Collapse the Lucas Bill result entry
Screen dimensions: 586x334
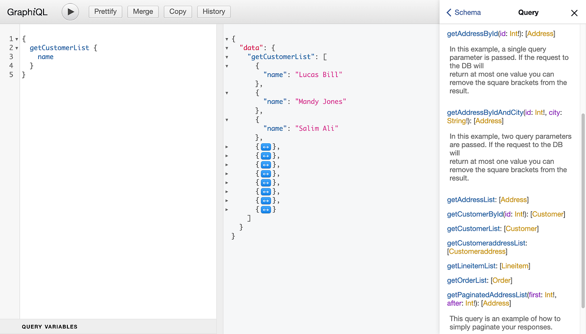pos(226,66)
